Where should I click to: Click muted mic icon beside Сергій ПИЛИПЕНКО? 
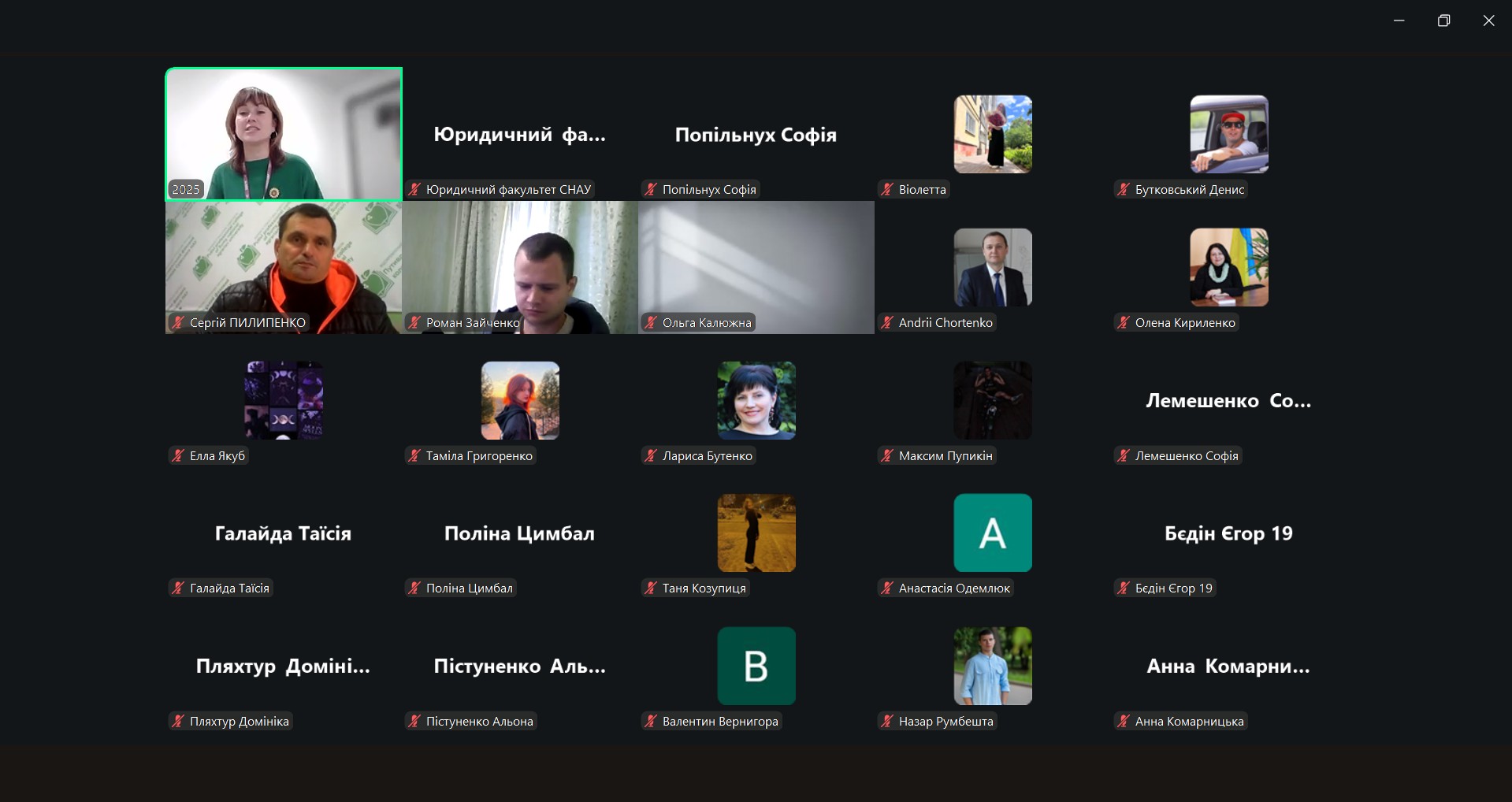tap(178, 323)
